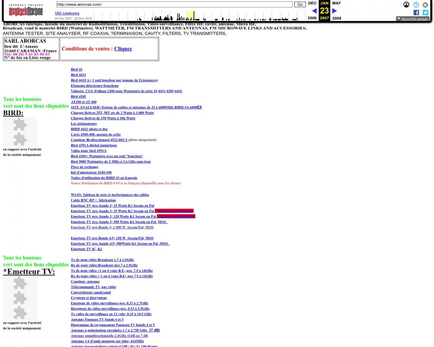Open Coupleur Bi-directionnel 4522-002-5 link

point(99,140)
